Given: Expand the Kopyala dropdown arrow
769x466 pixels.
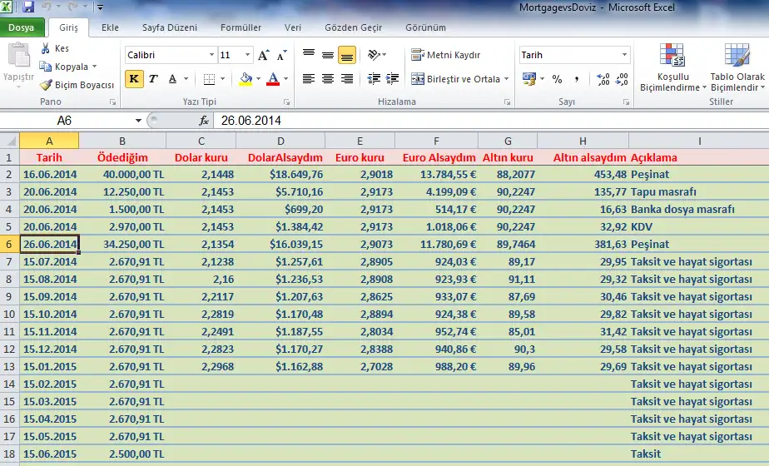Looking at the screenshot, I should coord(94,67).
